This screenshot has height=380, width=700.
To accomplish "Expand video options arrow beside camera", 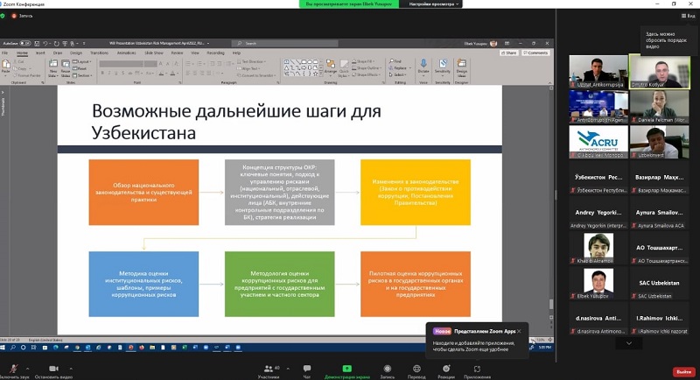I will pyautogui.click(x=72, y=368).
